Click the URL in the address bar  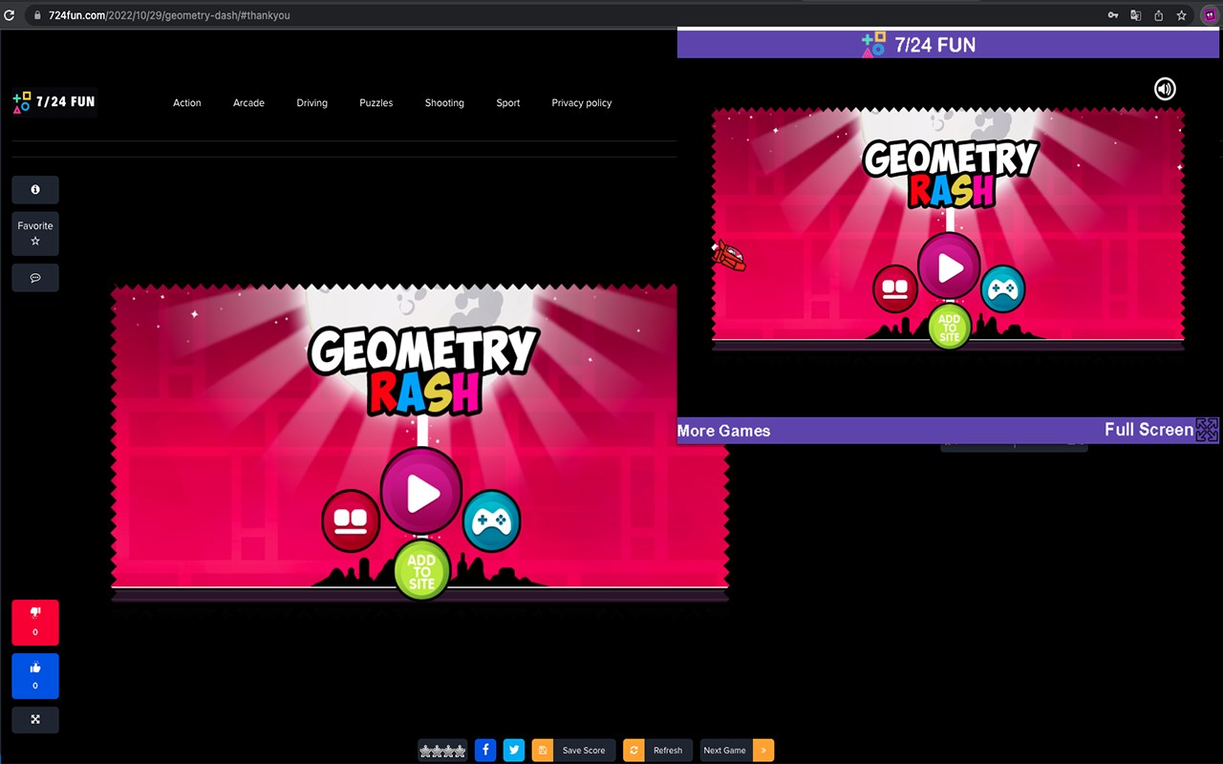[x=169, y=15]
